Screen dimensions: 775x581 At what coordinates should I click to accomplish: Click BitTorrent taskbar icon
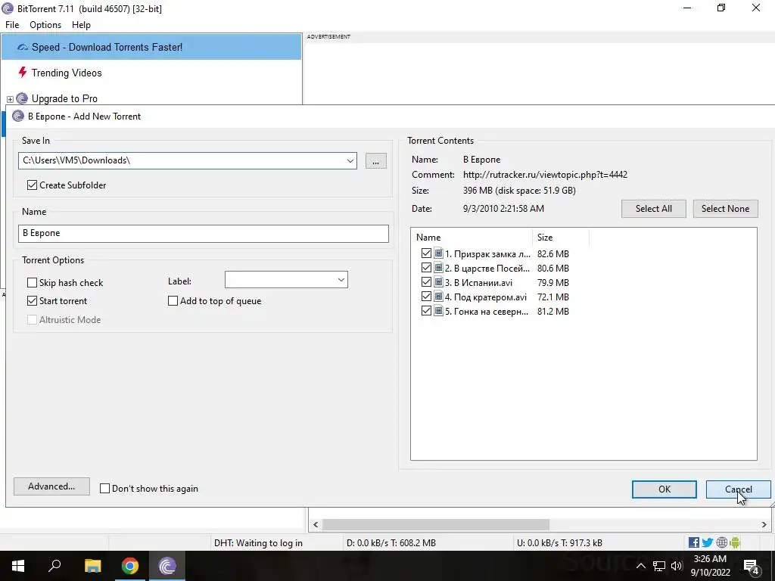167,566
